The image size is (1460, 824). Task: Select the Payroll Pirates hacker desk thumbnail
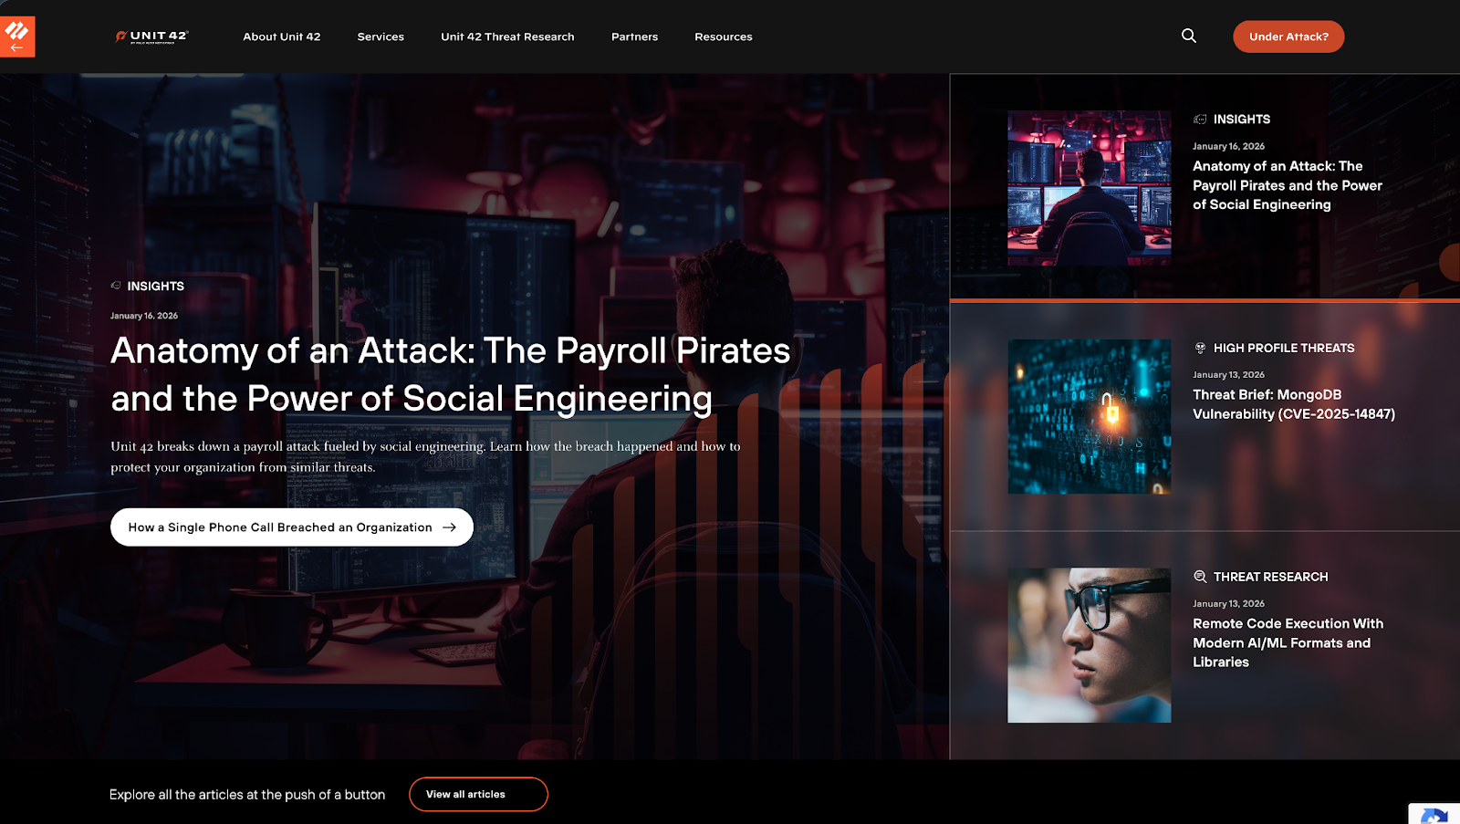(1089, 188)
